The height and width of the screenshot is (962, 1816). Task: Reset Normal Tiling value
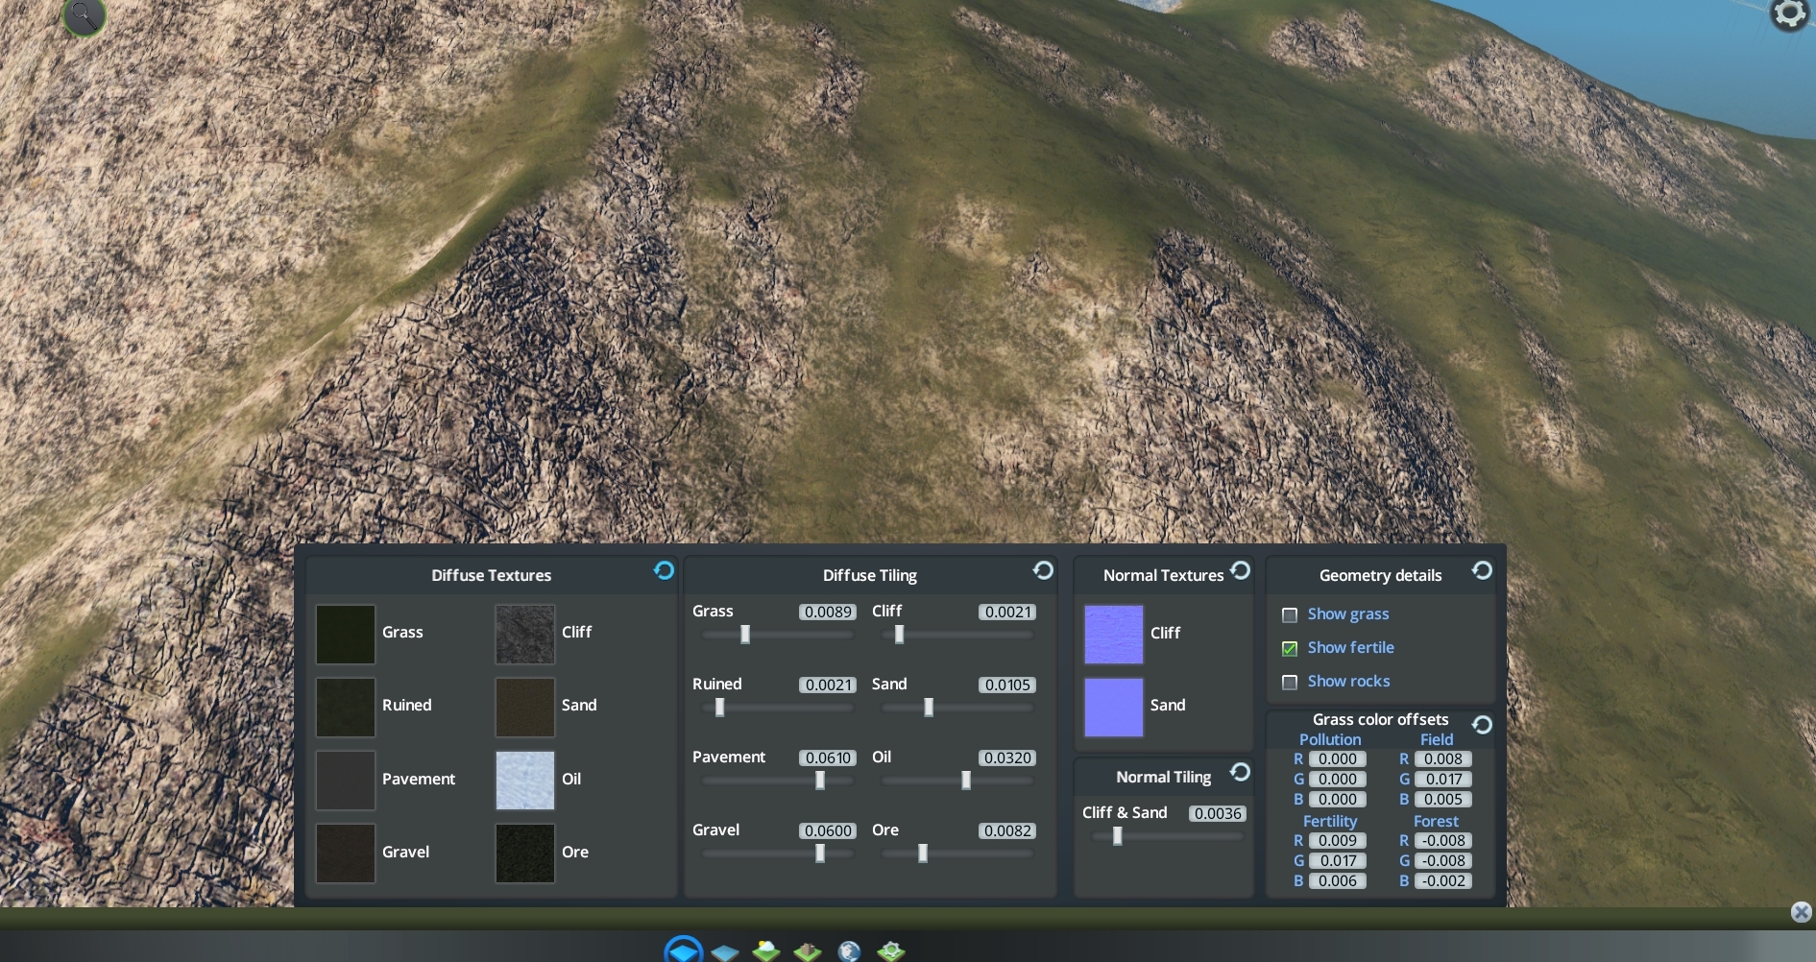point(1240,772)
